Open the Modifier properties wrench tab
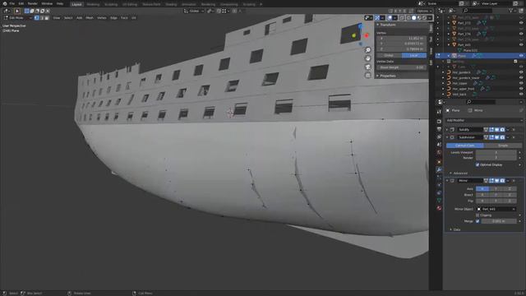 click(x=439, y=170)
